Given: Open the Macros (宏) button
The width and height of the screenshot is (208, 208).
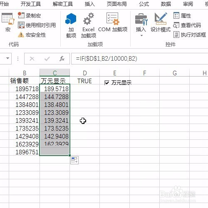Looking at the screenshot, I should [x=8, y=22].
